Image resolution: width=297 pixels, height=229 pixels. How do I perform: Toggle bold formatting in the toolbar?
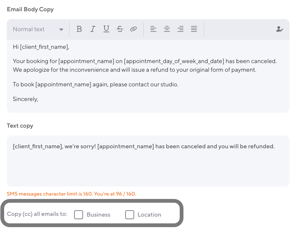[x=79, y=29]
